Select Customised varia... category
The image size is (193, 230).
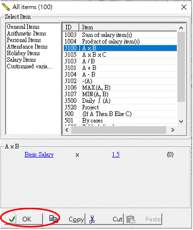[x=29, y=66]
